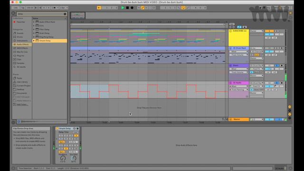Toggle the Automation Arm button
This screenshot has height=171, width=304.
point(142,8)
